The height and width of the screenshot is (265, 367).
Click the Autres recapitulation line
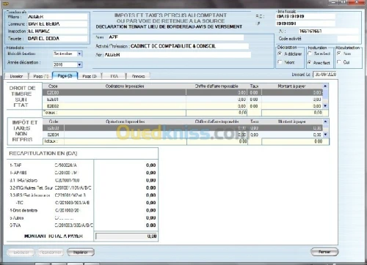[x=83, y=218]
